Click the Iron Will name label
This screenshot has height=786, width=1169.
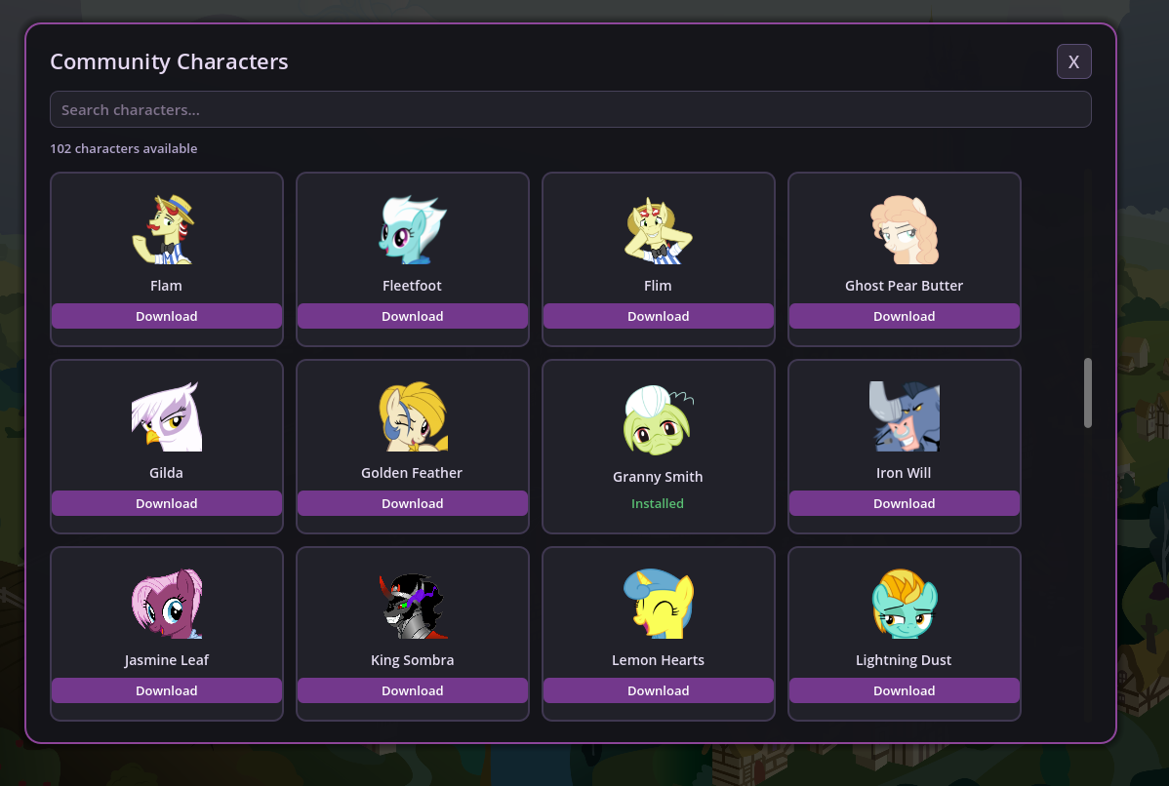tap(904, 472)
